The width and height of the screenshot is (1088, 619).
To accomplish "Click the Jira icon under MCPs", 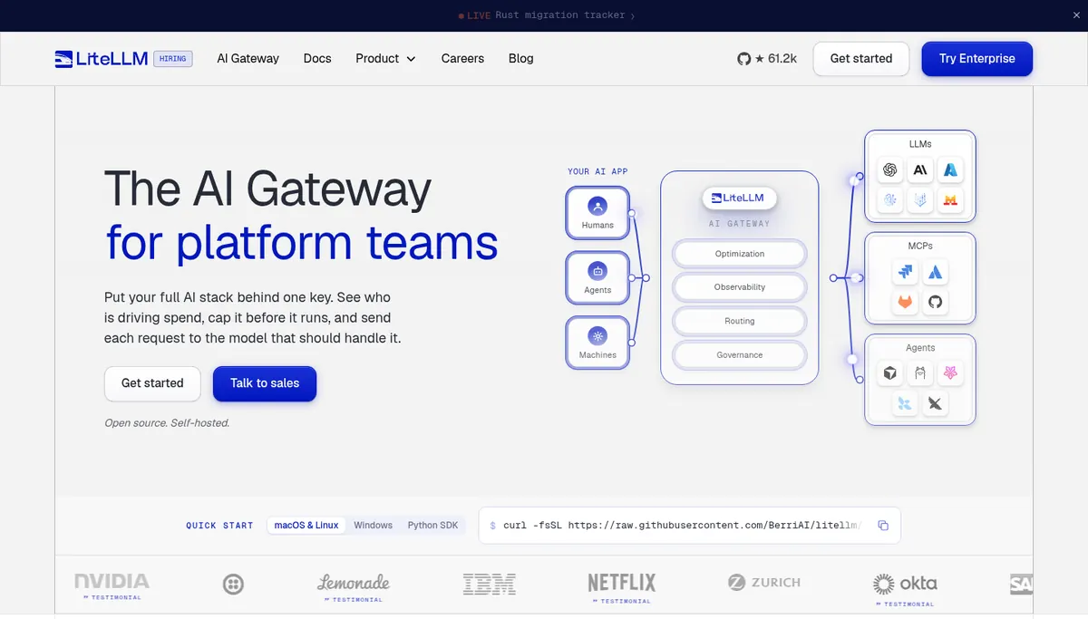I will click(905, 271).
